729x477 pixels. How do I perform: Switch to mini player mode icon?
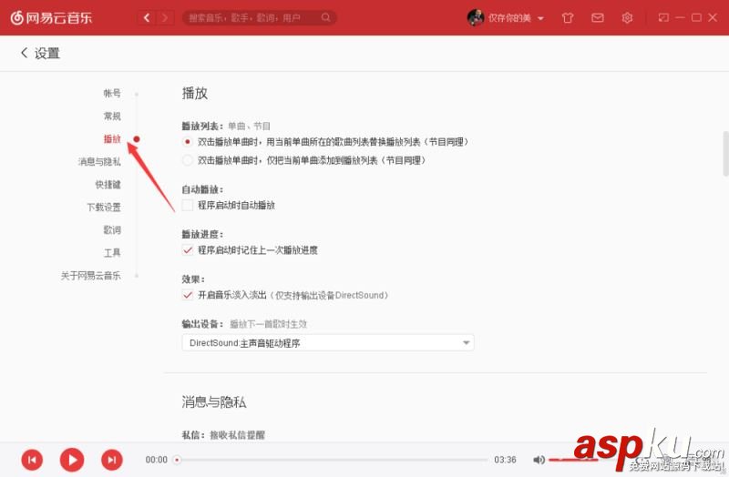pos(663,17)
